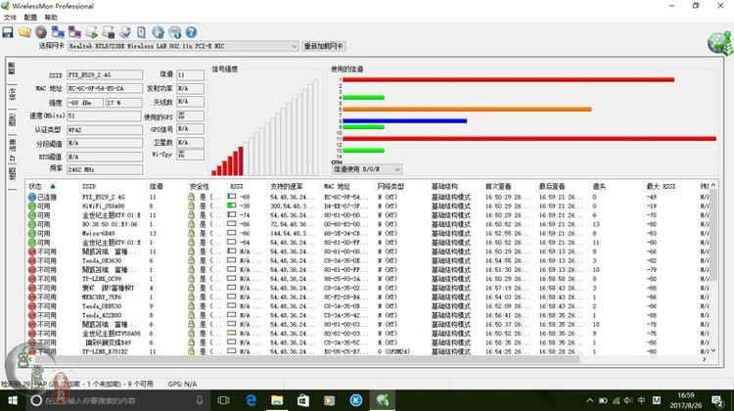Open the 文件 menu
This screenshot has height=411, width=734.
(10, 18)
